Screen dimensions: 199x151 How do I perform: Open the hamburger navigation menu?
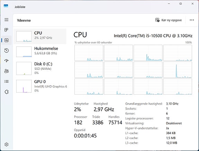pyautogui.click(x=7, y=20)
